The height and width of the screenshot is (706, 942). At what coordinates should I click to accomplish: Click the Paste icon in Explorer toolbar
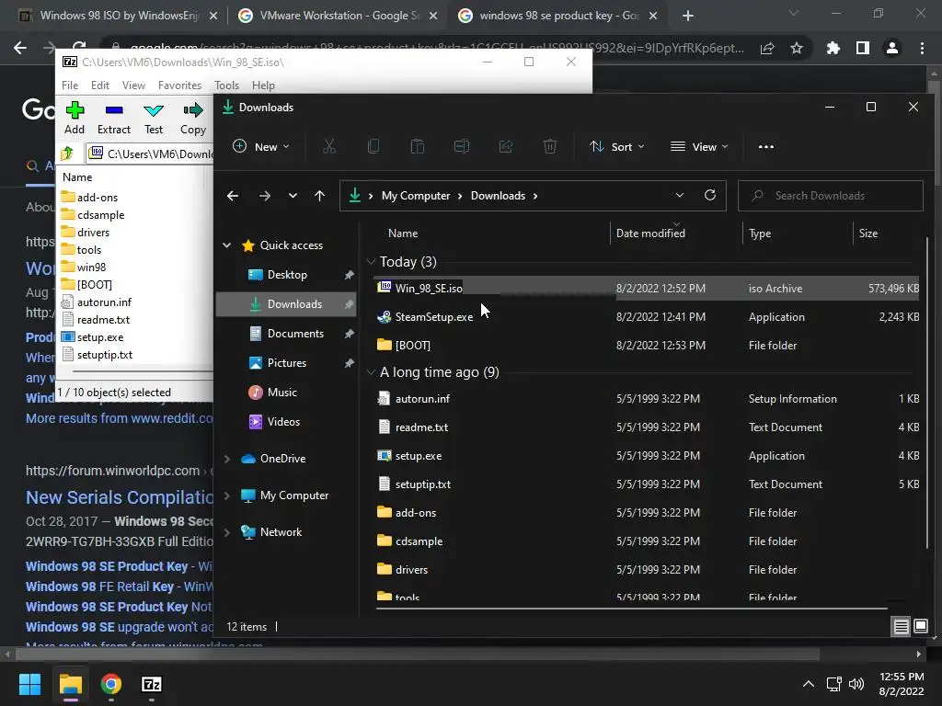(x=417, y=146)
